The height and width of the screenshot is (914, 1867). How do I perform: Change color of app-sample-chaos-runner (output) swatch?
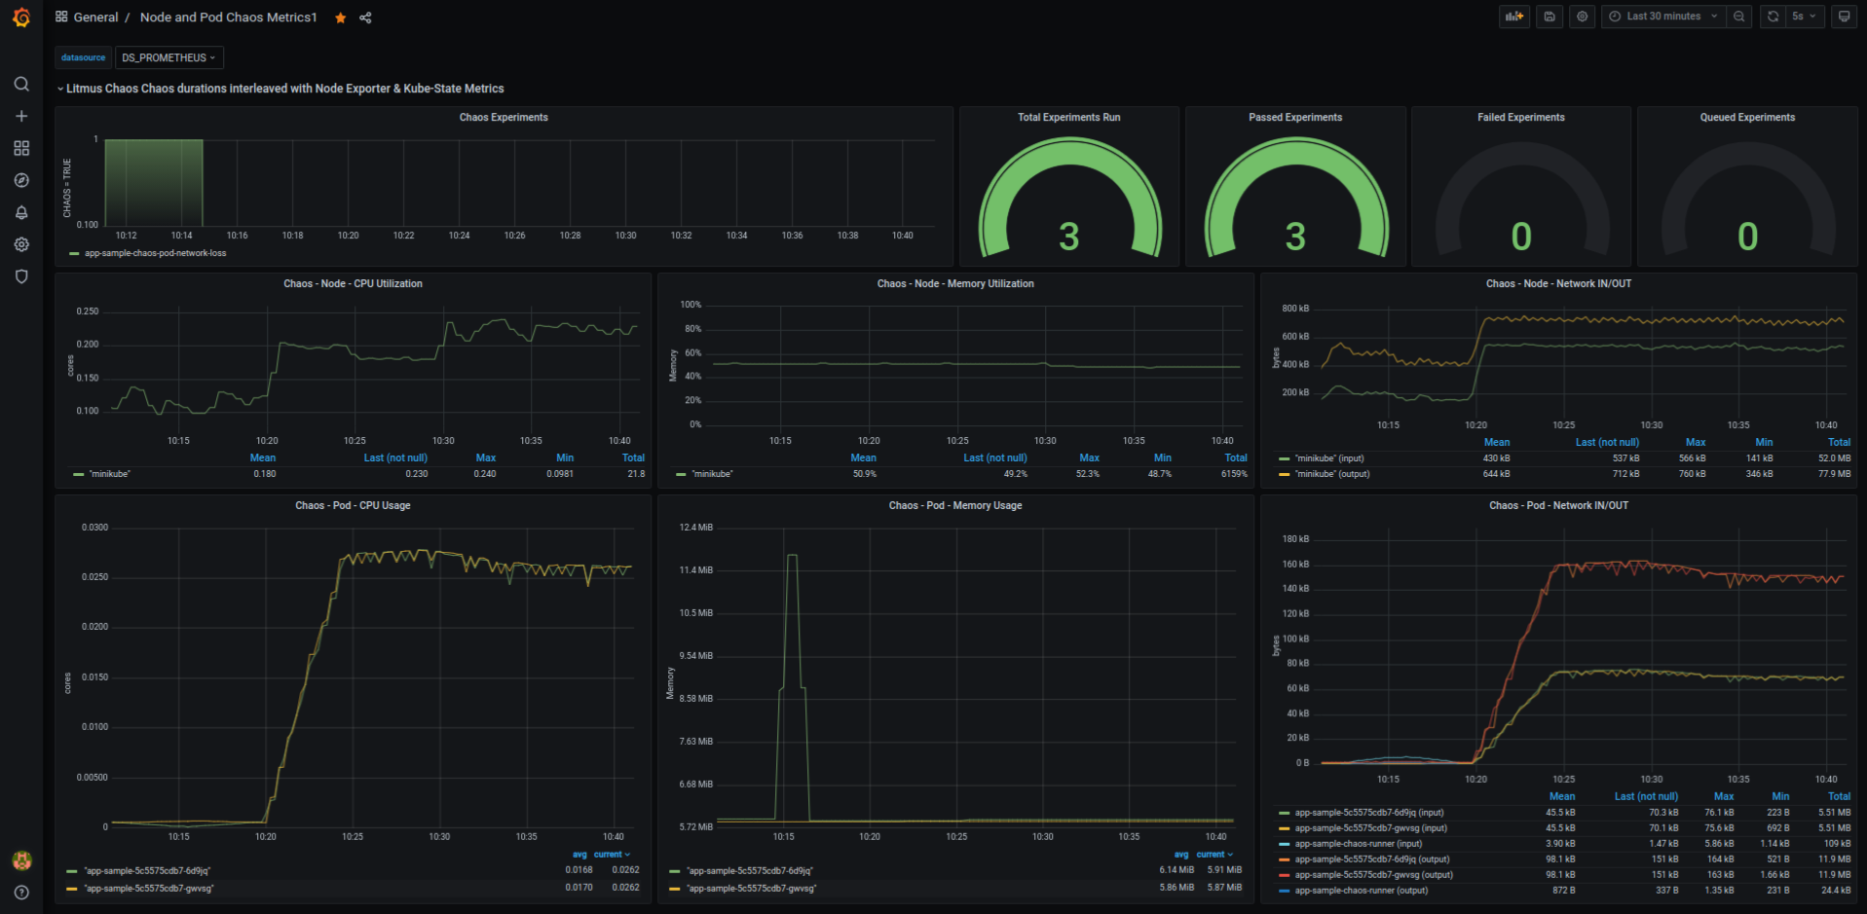point(1285,891)
